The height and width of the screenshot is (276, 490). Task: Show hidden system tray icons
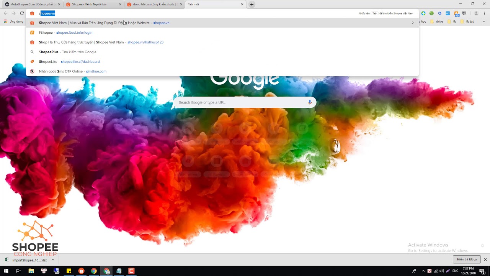pos(423,271)
